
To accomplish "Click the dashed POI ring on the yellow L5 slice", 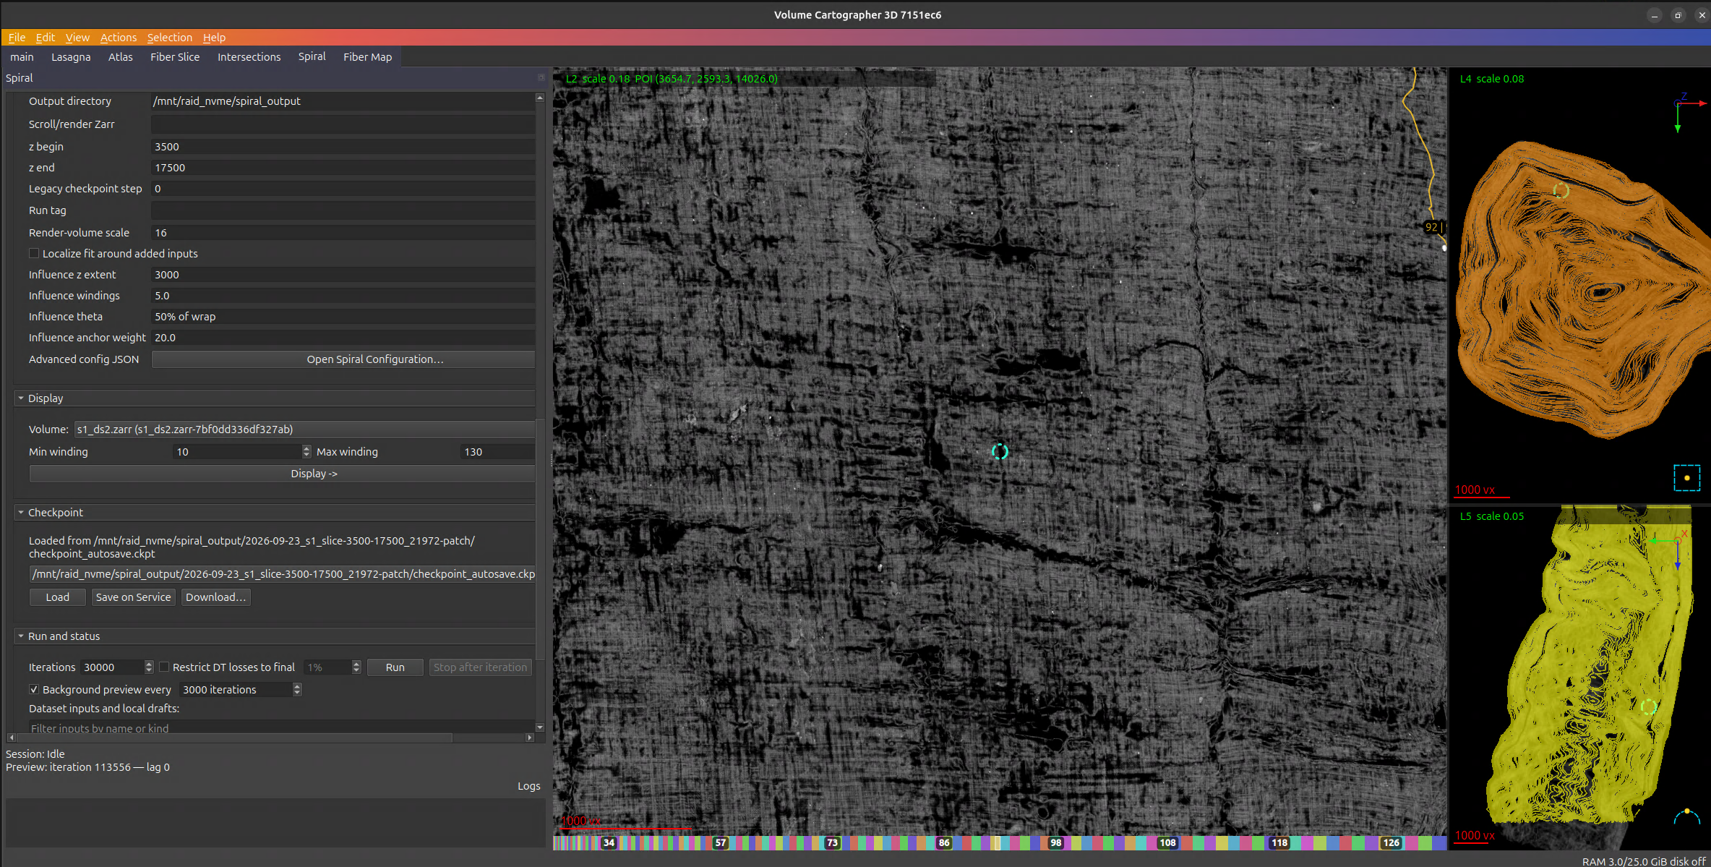I will click(1648, 707).
